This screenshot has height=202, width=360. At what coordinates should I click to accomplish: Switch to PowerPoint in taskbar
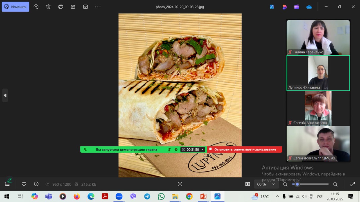pos(203,196)
